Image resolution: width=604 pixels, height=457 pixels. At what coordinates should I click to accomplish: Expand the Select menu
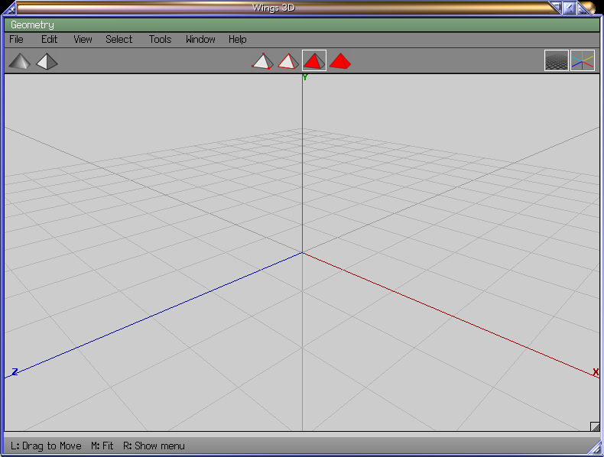[119, 40]
